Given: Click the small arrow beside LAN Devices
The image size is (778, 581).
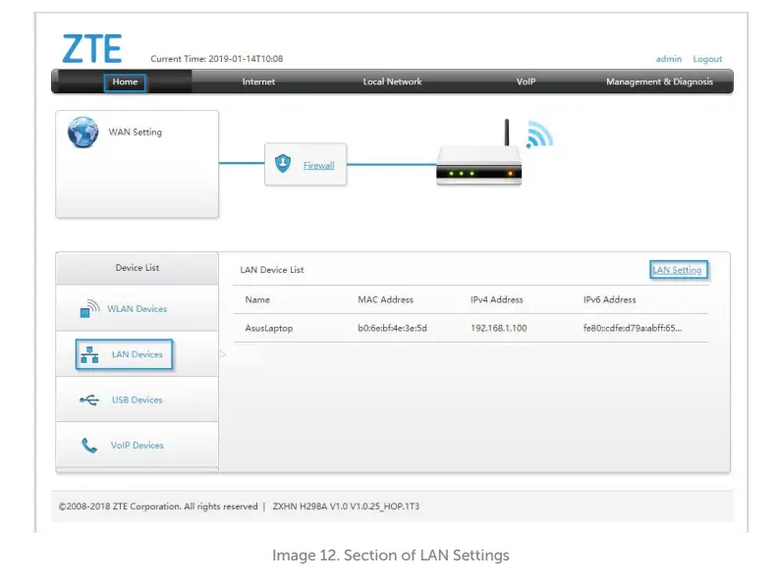Looking at the screenshot, I should [223, 354].
